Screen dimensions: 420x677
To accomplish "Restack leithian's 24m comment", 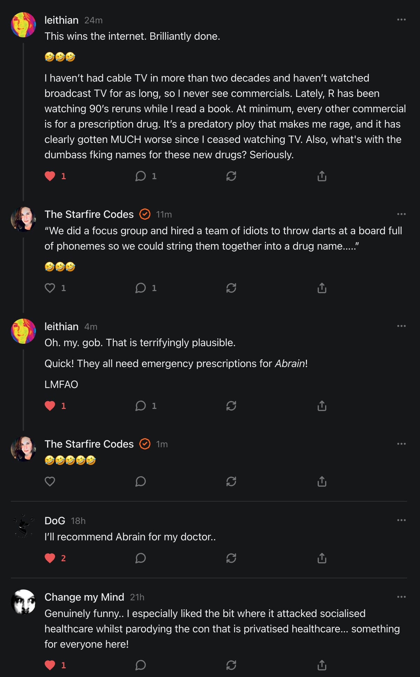I will pos(231,176).
